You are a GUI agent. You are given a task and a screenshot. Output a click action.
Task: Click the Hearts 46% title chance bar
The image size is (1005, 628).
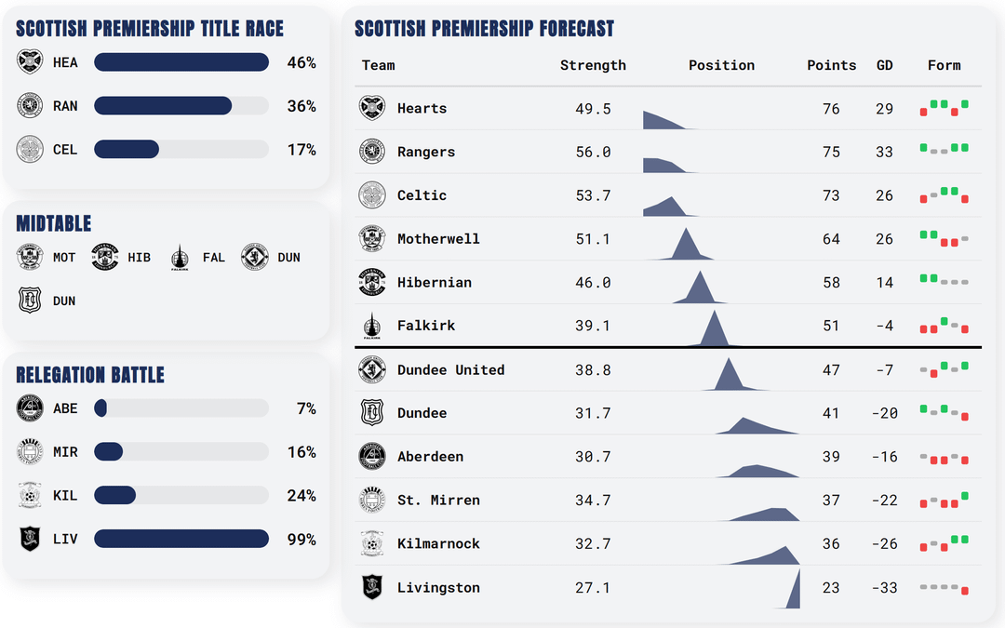(x=181, y=62)
